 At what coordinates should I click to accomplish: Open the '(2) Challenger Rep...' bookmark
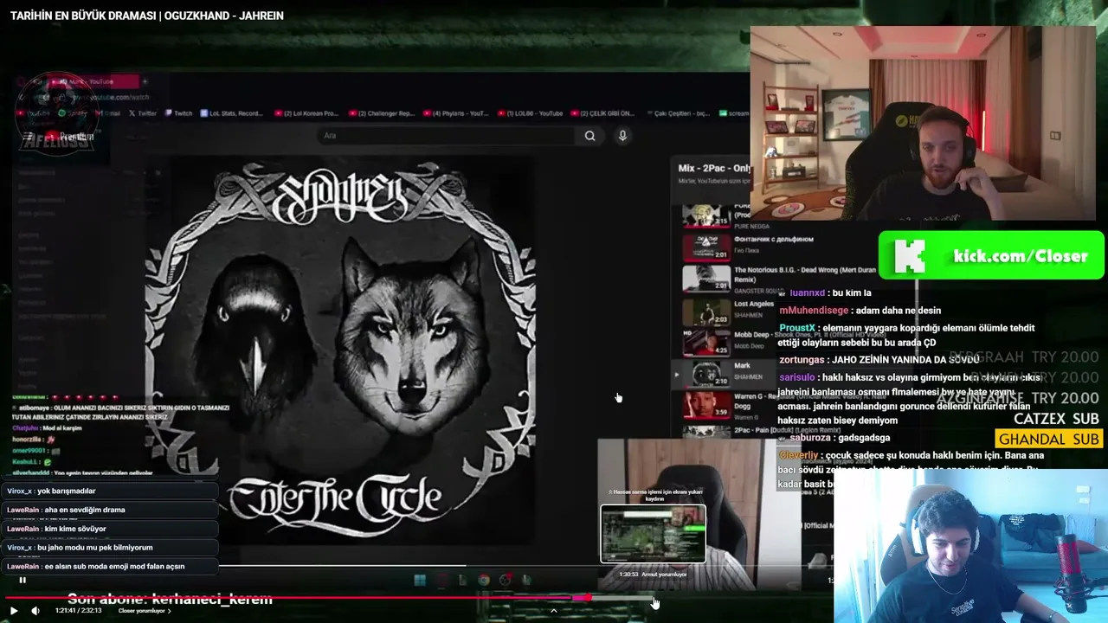click(x=382, y=113)
